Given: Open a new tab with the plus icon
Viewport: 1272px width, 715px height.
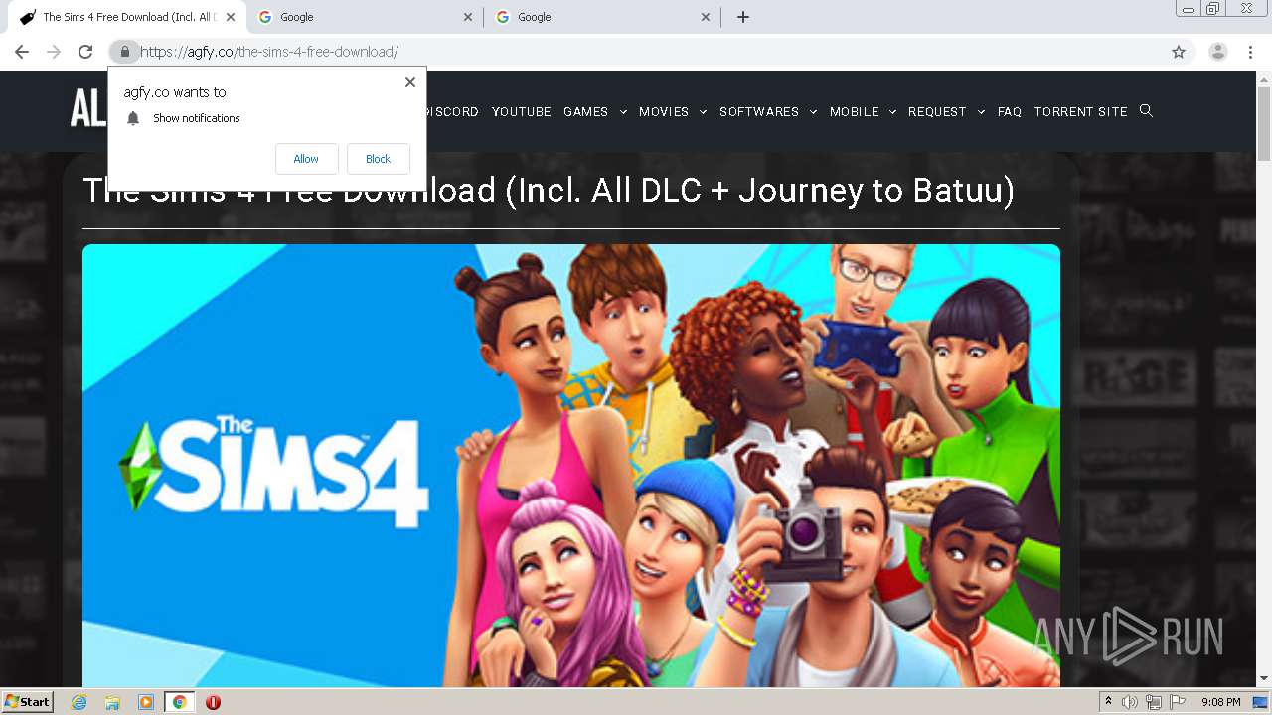Looking at the screenshot, I should point(742,17).
